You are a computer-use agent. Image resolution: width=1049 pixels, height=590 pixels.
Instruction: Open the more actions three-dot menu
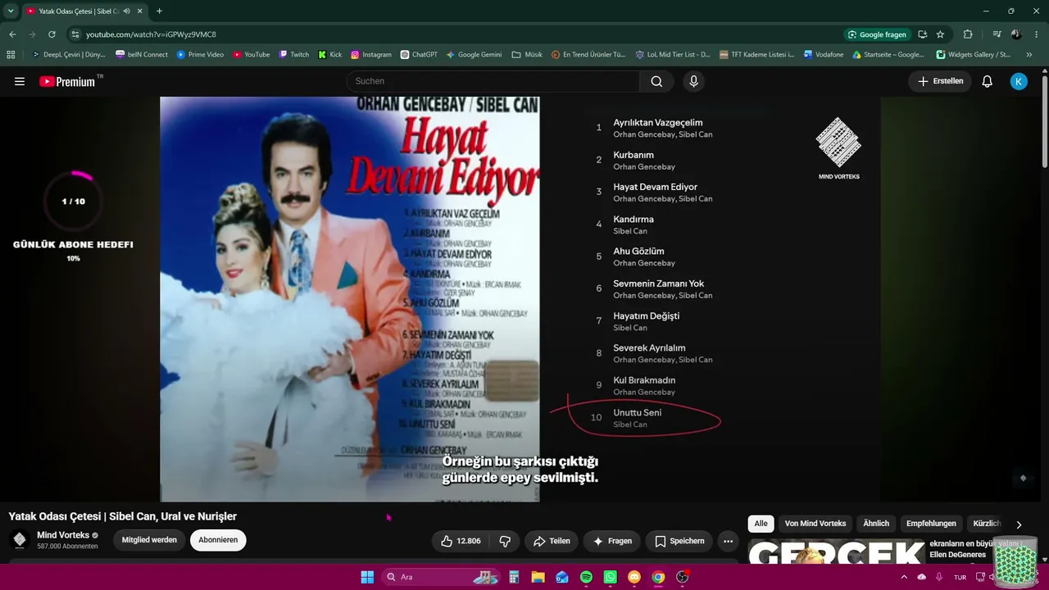[x=728, y=541]
